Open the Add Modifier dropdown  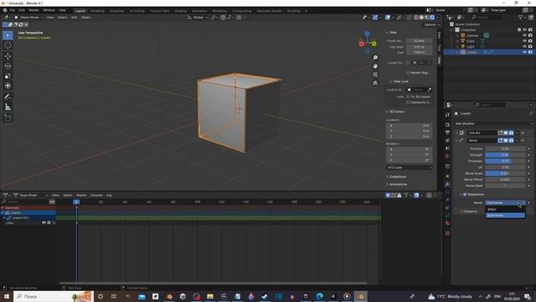pos(494,123)
